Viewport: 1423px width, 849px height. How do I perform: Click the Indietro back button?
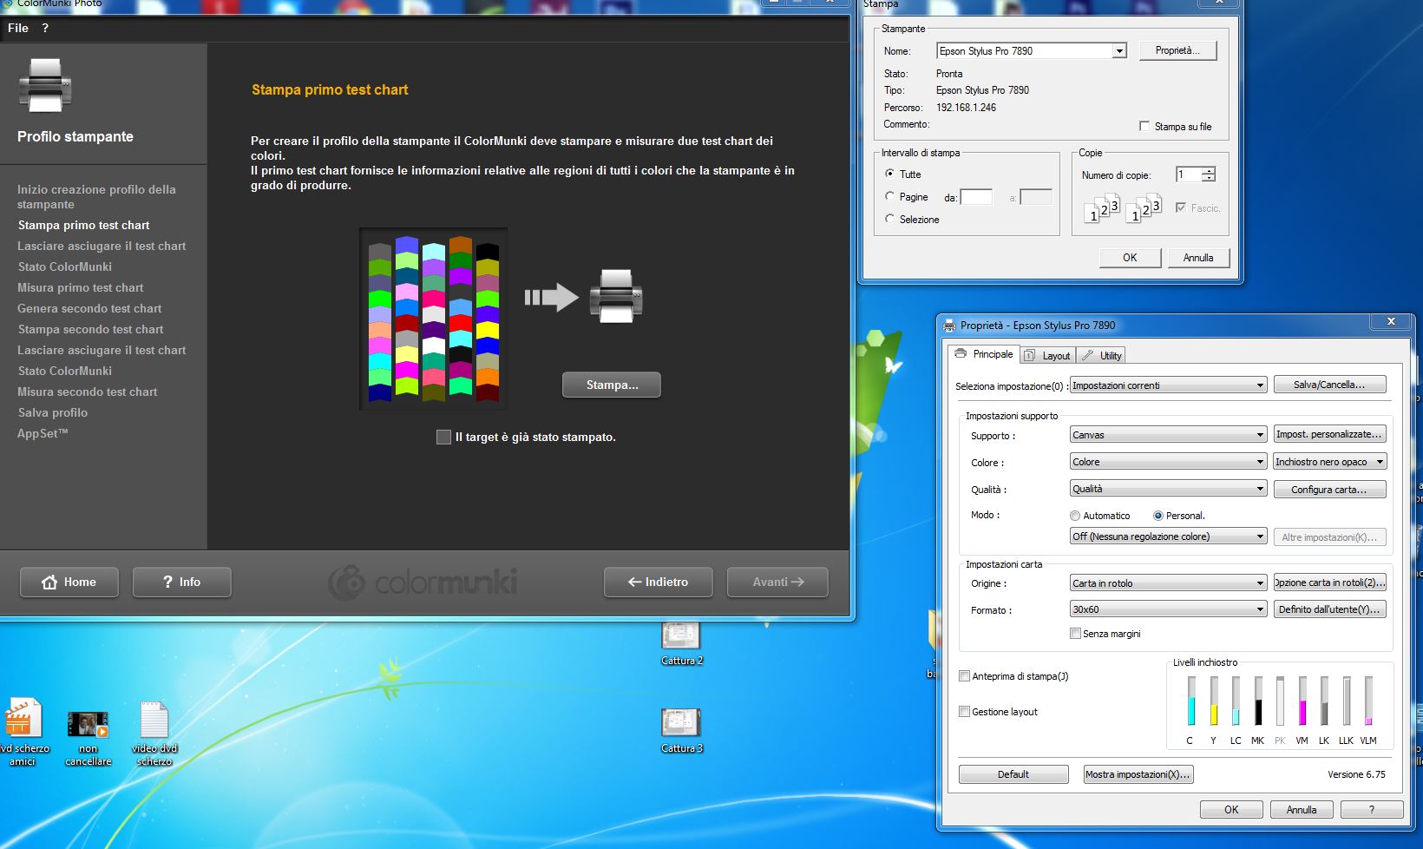659,582
